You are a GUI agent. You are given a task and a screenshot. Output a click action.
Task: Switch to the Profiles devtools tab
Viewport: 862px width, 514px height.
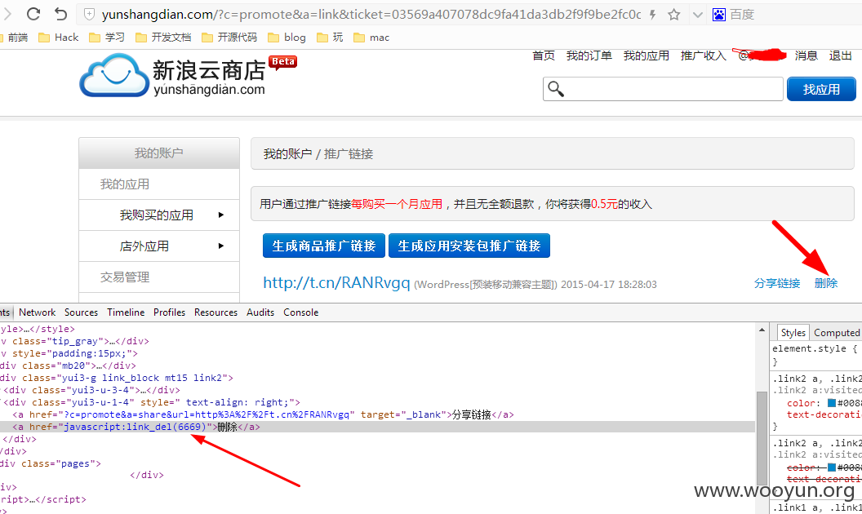[169, 312]
